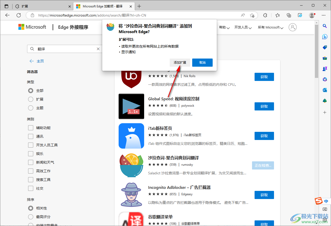Screen dimensions: 331x226
Task: Click the page vertical scrollbar thumb
Action: [x=317, y=51]
